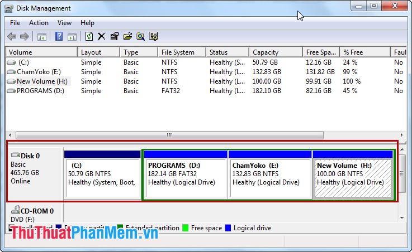Click free space value 12.16 GB

[x=319, y=62]
